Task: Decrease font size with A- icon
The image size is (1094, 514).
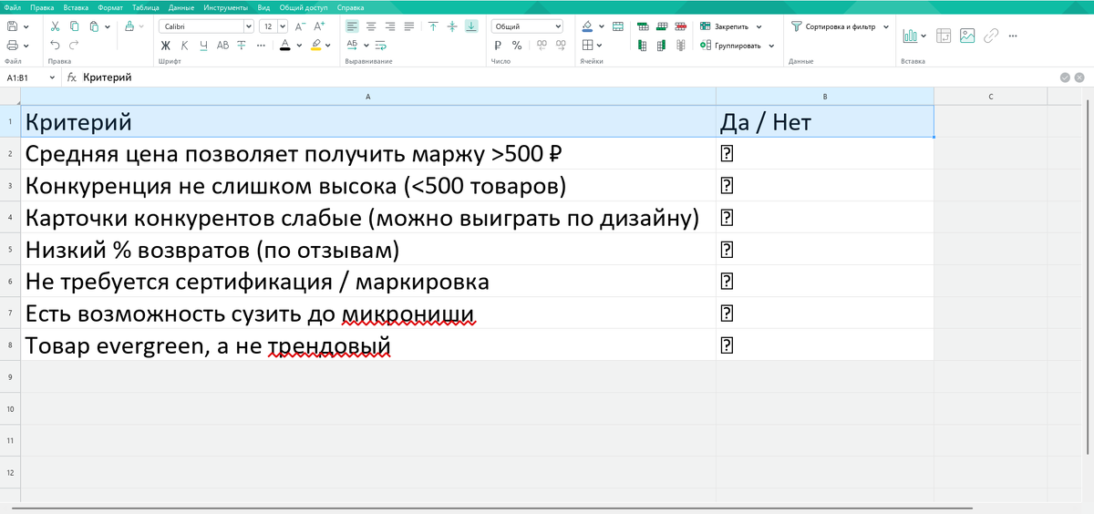Action: point(300,26)
